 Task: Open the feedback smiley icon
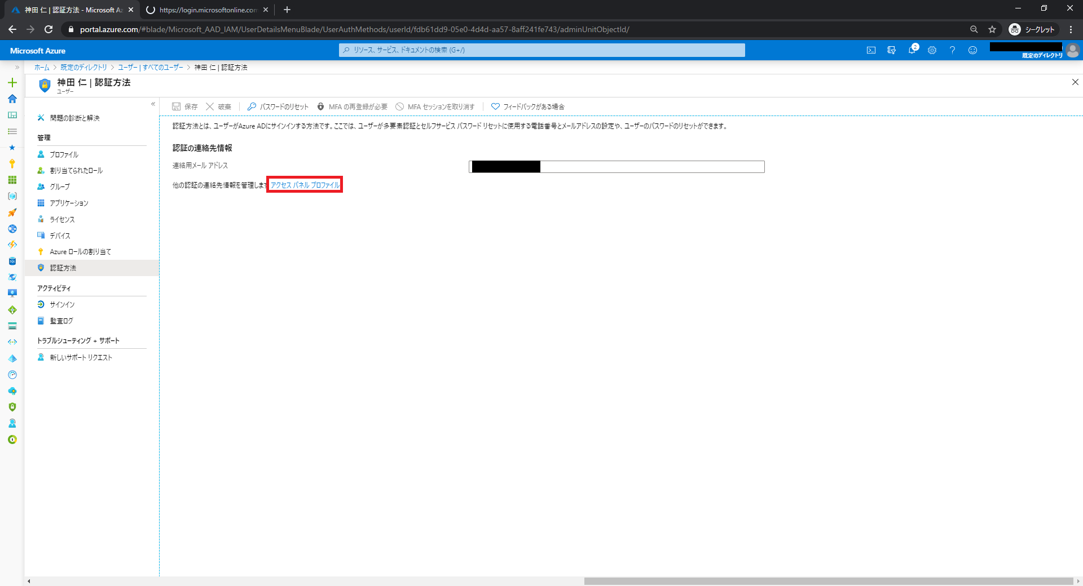(x=972, y=50)
